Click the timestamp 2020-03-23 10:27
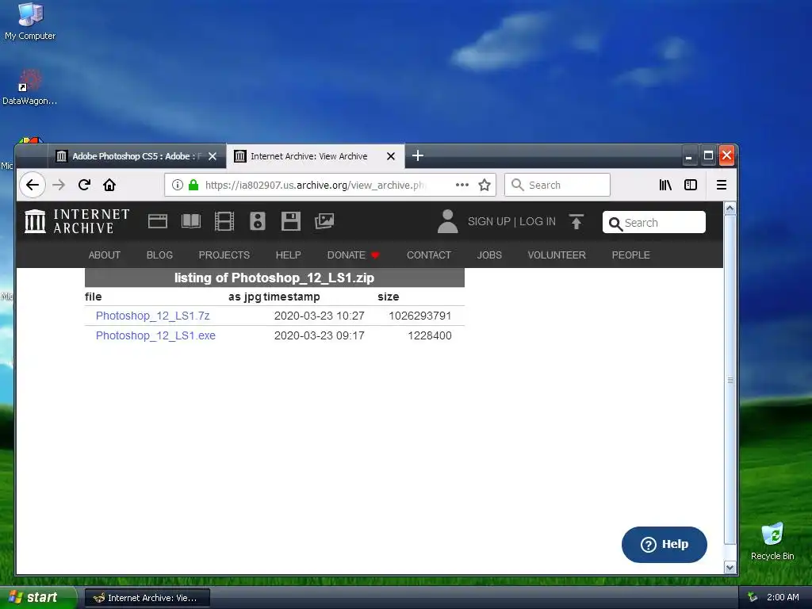 point(319,316)
